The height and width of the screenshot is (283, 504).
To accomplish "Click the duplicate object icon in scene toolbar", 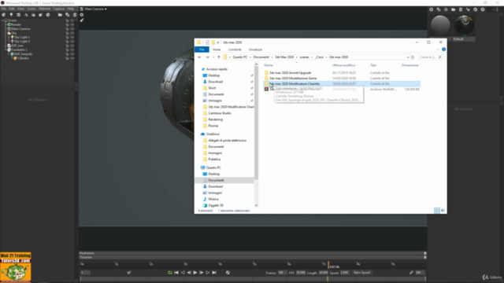I will [67, 15].
